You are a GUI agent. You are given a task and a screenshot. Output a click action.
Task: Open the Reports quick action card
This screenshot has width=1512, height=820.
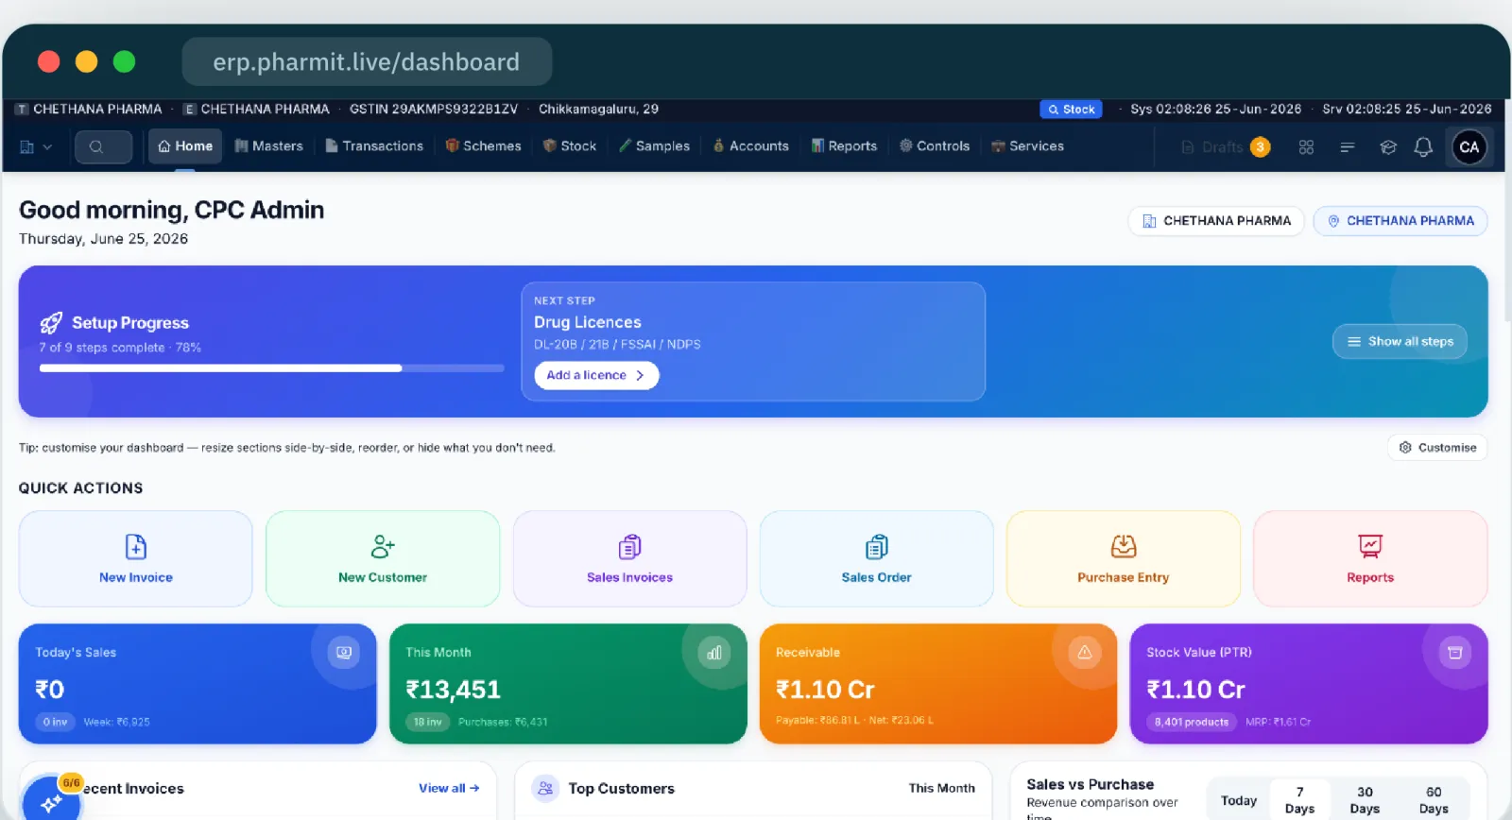point(1370,559)
